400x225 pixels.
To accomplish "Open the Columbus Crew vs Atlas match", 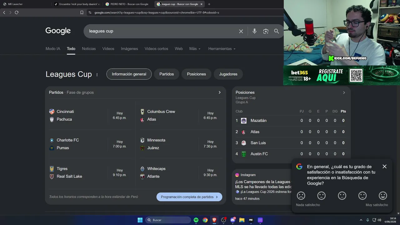I will (x=181, y=116).
